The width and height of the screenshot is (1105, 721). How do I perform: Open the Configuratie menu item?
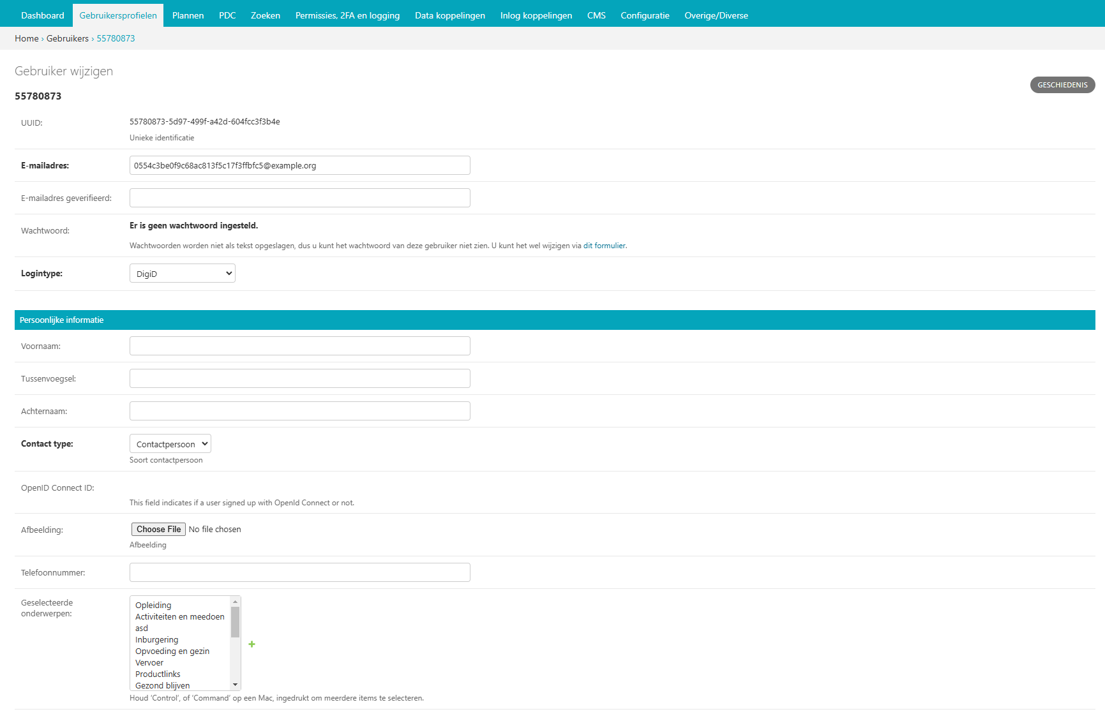coord(645,15)
